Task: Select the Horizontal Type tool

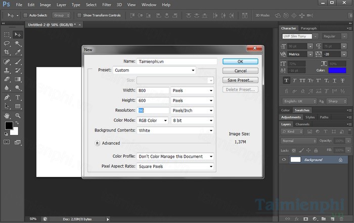Action: (x=18, y=98)
